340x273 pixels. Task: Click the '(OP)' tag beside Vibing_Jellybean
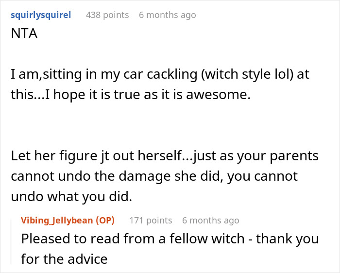coord(105,221)
